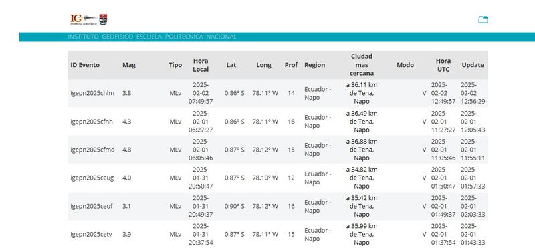Click the Region column header
Image resolution: width=535 pixels, height=248 pixels.
[x=314, y=65]
